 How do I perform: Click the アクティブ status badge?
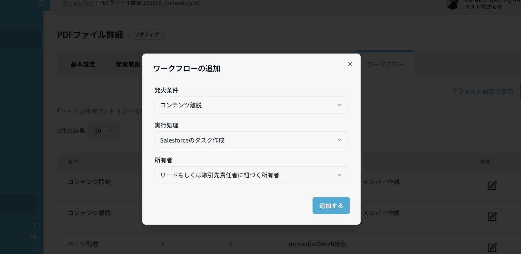(146, 34)
